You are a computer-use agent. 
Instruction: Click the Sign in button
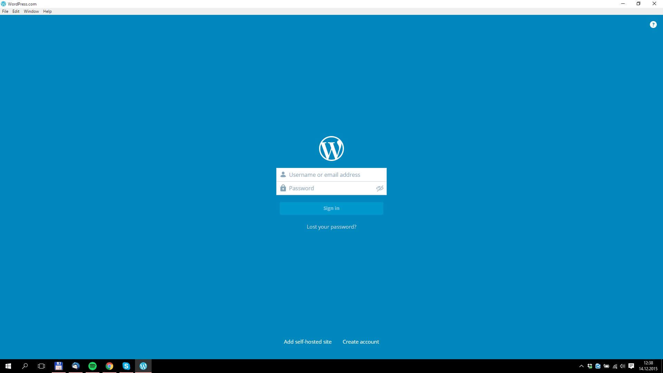coord(331,208)
